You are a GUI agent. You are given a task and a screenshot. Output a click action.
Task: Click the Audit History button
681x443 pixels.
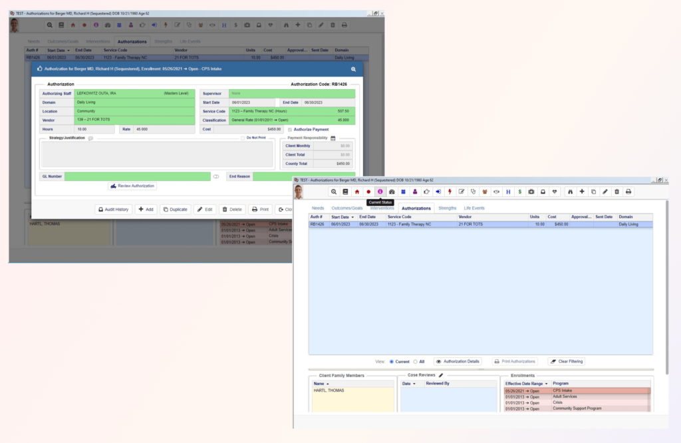click(x=113, y=209)
